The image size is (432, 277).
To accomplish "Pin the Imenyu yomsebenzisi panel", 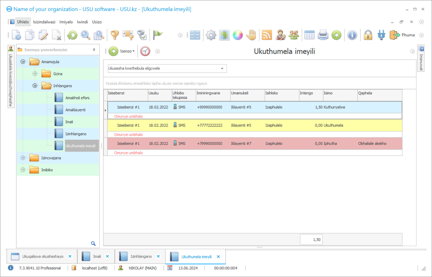I will coord(94,50).
